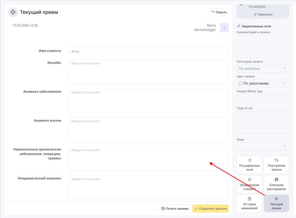Open Повторение записи repeat icon tile
296x218 pixels.
[276, 165]
